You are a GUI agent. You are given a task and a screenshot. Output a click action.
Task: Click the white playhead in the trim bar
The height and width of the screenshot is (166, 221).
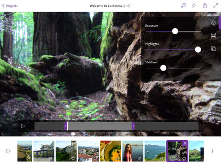68,126
